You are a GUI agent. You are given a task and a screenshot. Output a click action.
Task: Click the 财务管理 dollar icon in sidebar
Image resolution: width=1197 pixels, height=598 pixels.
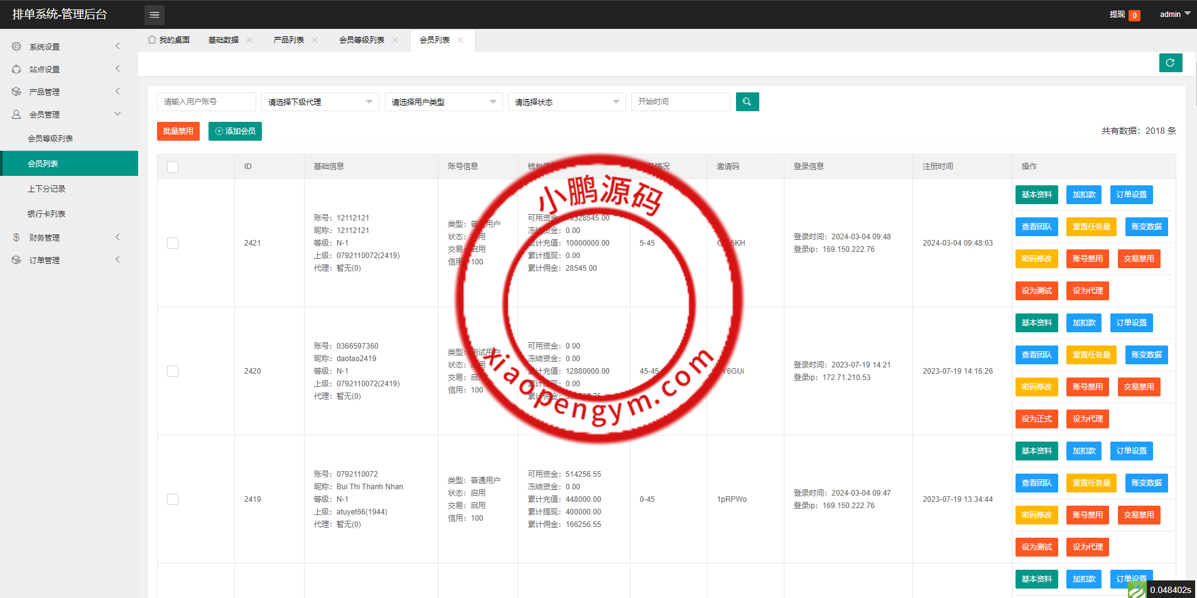[x=16, y=237]
